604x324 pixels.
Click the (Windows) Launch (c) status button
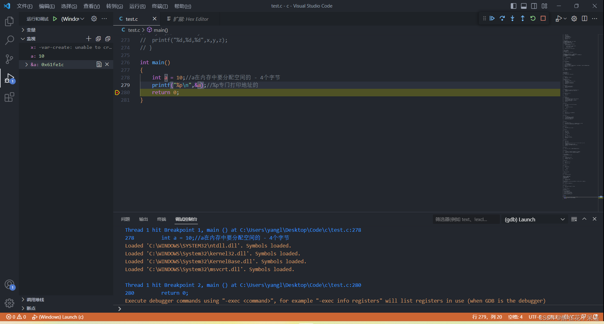coord(58,317)
